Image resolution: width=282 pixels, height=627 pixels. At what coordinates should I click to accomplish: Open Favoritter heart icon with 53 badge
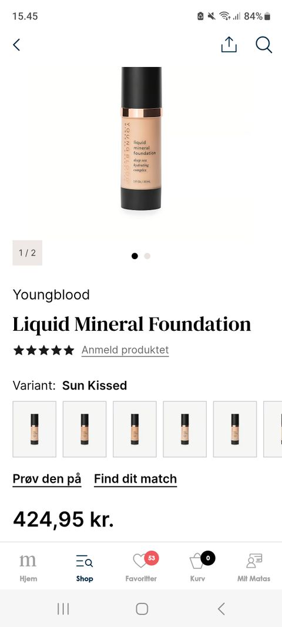point(141,567)
